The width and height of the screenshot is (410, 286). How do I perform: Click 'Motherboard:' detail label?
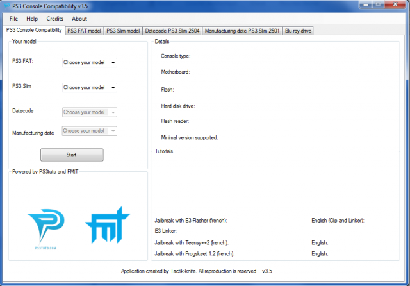176,72
